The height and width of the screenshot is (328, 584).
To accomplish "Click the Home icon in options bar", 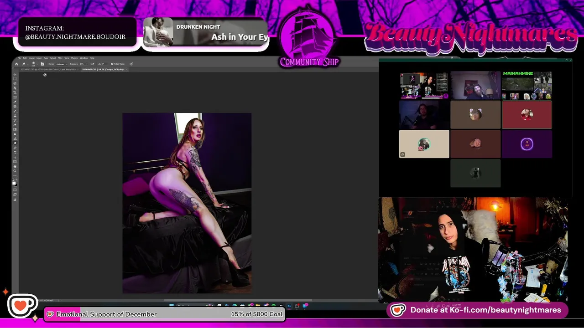I will [16, 64].
